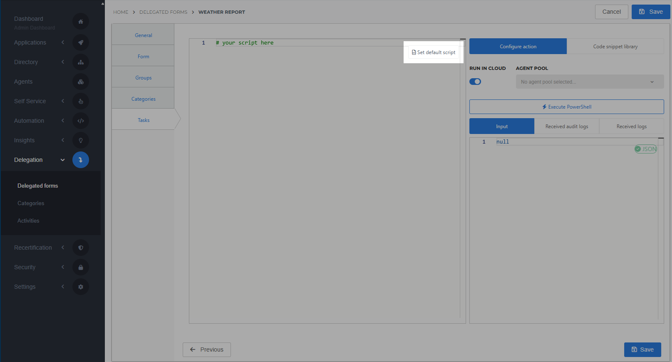Toggle the Run in Cloud switch
Screen dimensions: 672x362
[475, 82]
